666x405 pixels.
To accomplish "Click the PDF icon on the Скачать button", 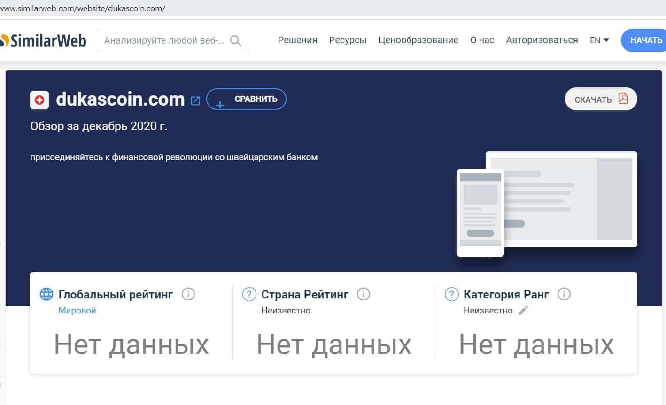I will pyautogui.click(x=623, y=99).
